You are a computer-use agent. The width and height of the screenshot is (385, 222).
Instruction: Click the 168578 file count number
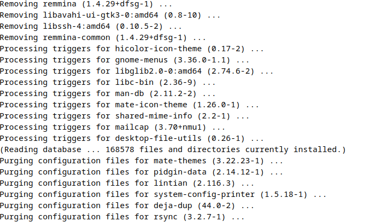pyautogui.click(x=120, y=150)
